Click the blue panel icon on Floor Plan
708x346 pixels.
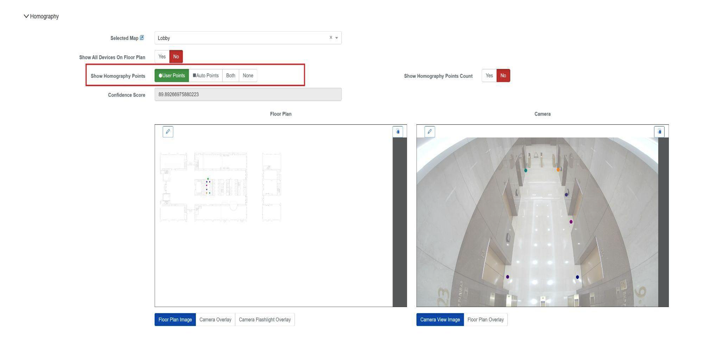coord(398,132)
